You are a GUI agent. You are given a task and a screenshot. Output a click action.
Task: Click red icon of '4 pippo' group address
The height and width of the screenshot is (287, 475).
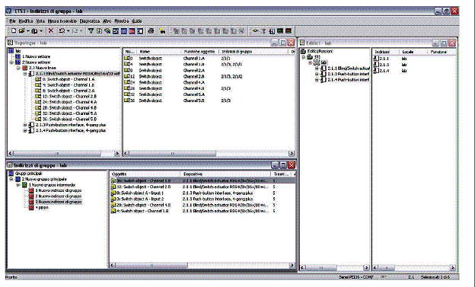[x=31, y=208]
